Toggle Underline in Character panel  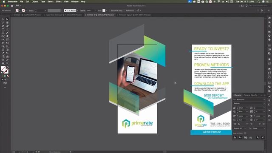260,124
